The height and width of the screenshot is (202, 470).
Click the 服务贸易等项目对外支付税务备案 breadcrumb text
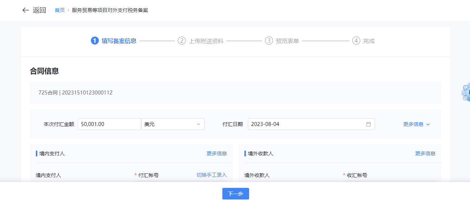tap(110, 10)
